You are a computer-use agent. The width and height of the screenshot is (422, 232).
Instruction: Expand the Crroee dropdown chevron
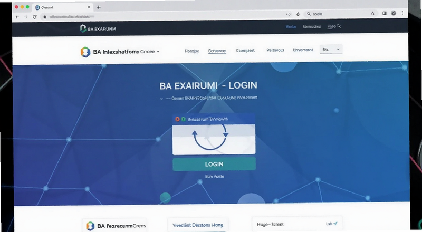click(158, 51)
